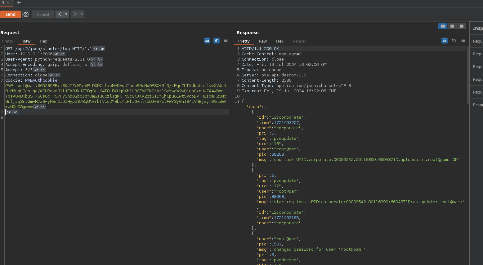Switch Response view to Pretty
483x265 pixels.
pos(244,41)
